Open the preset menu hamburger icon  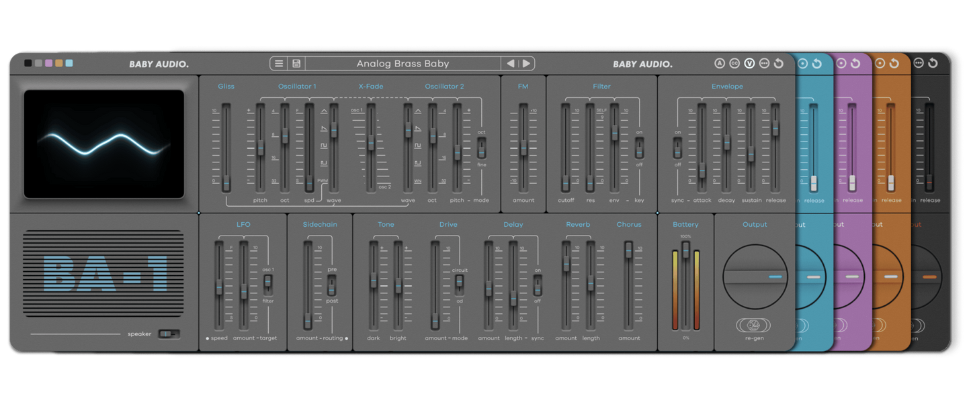tap(278, 63)
